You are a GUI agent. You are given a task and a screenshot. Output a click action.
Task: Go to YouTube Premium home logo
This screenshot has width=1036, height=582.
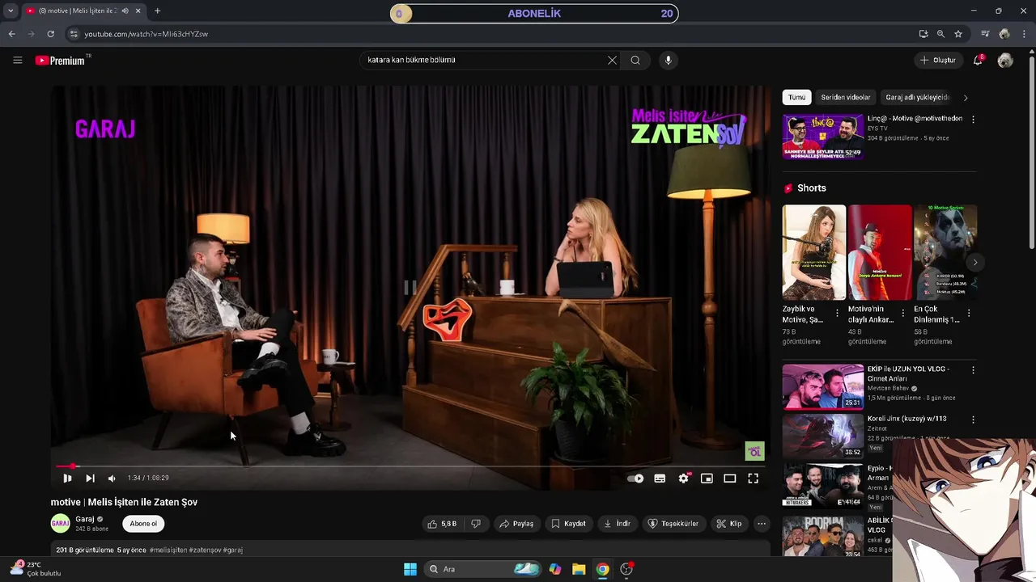62,61
